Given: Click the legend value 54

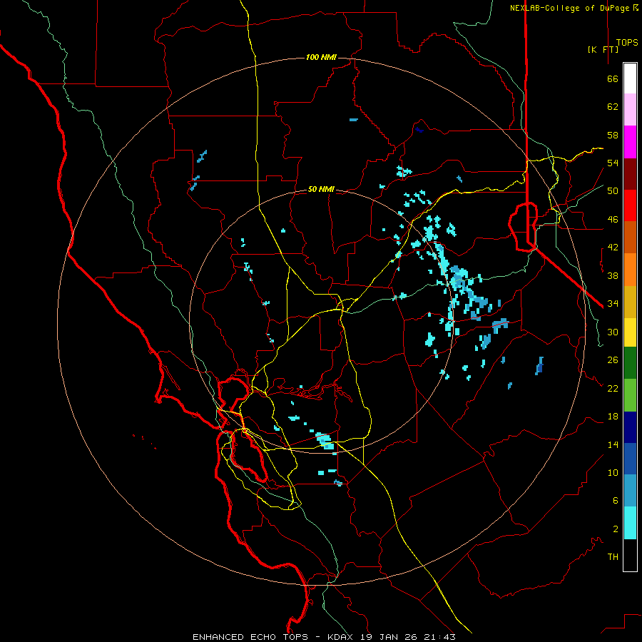Looking at the screenshot, I should pyautogui.click(x=613, y=163).
